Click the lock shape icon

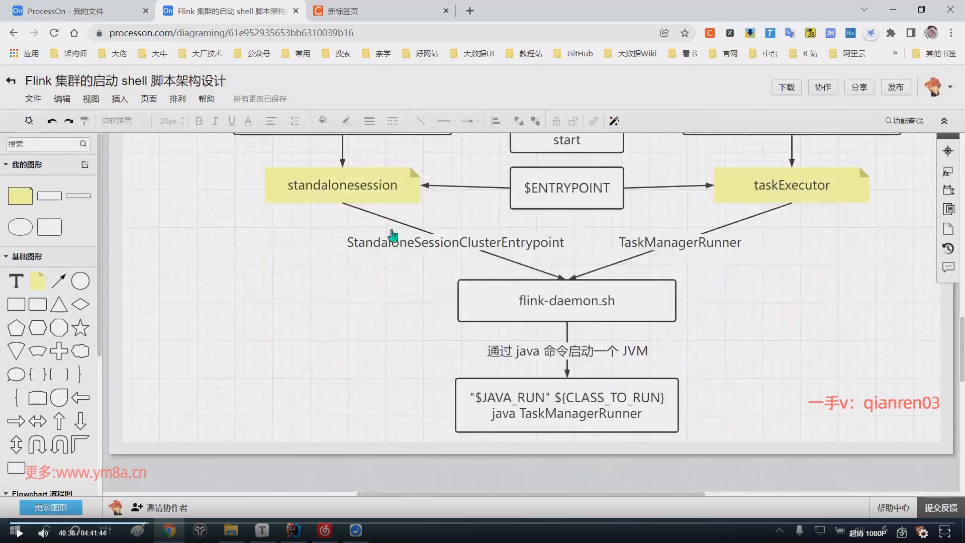pyautogui.click(x=556, y=121)
